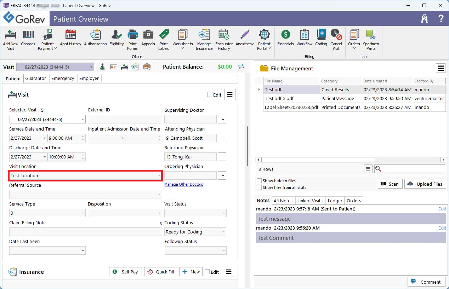Switch to the Orders notes tab
Viewport: 449px width, 289px height.
point(354,201)
